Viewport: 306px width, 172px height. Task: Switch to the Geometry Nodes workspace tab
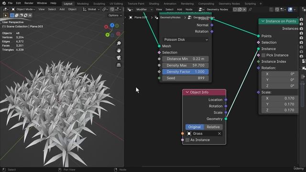tap(229, 3)
